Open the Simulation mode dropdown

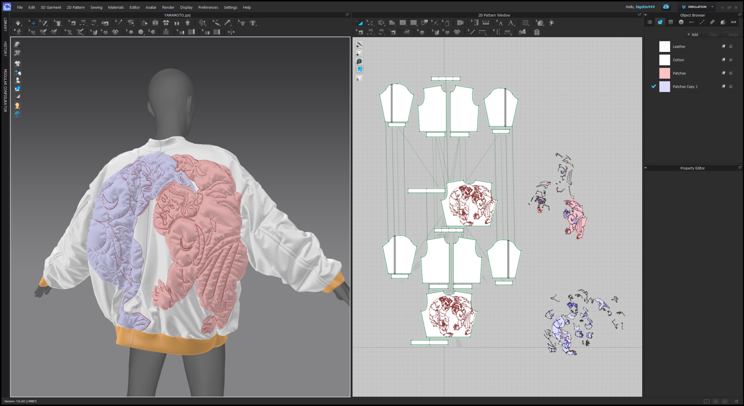pos(712,7)
